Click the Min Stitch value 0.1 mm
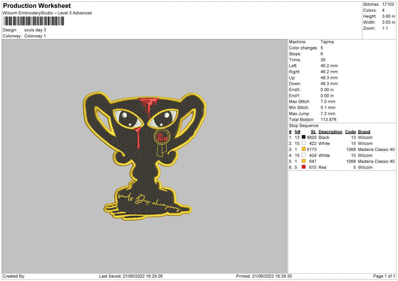 [328, 107]
